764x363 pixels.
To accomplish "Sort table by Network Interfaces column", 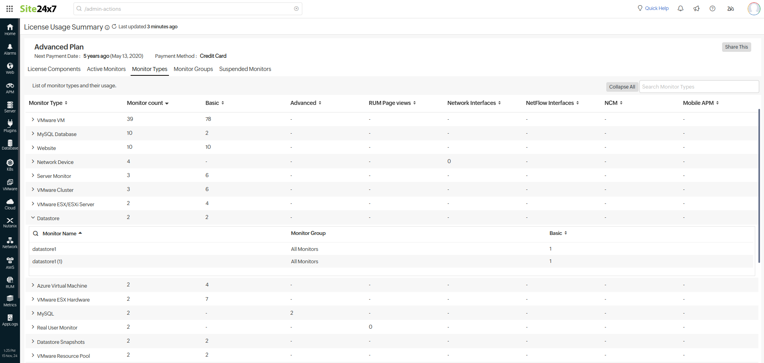I will (474, 103).
